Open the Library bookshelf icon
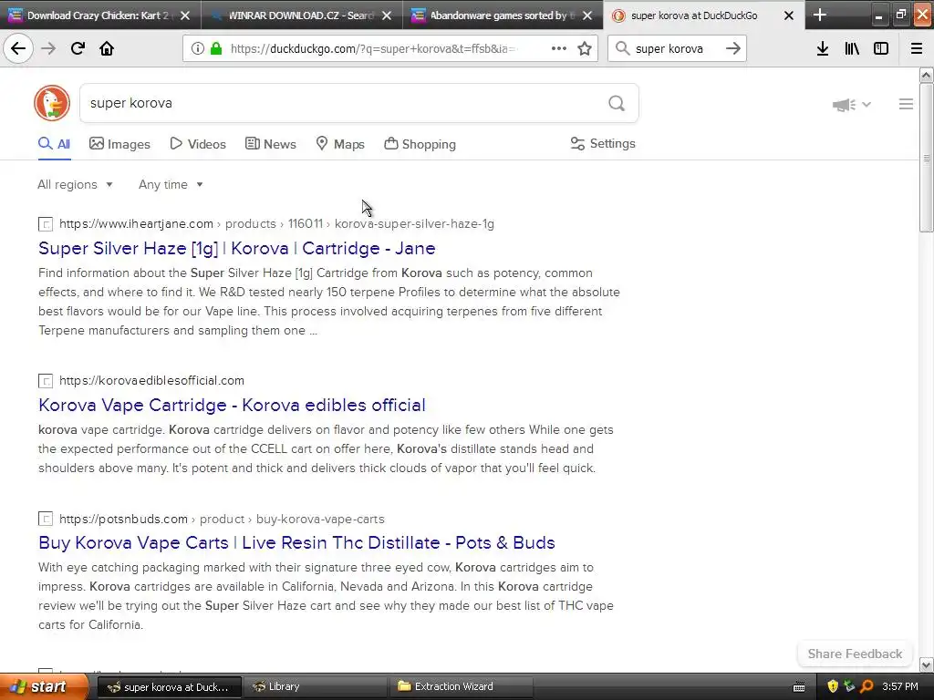The image size is (934, 700). (852, 48)
